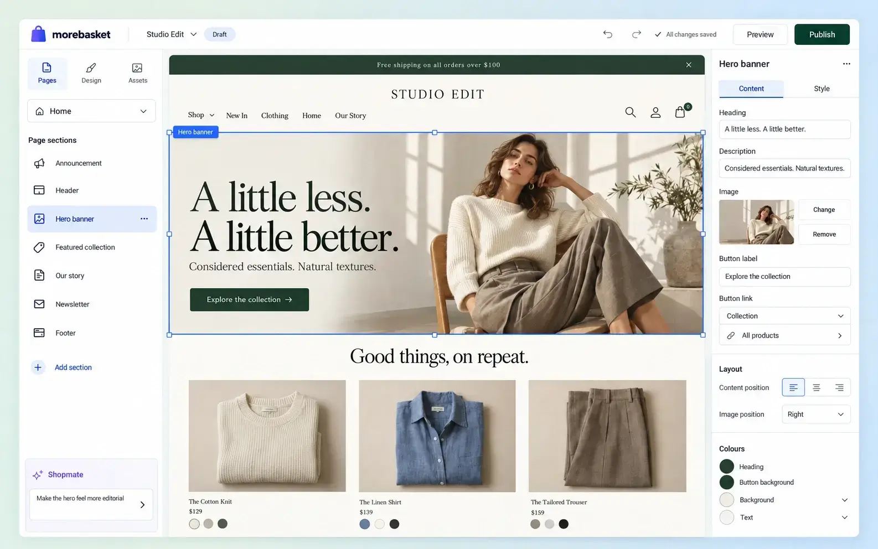Screen dimensions: 878x549
Task: Close the free shipping announcement bar
Action: 689,65
